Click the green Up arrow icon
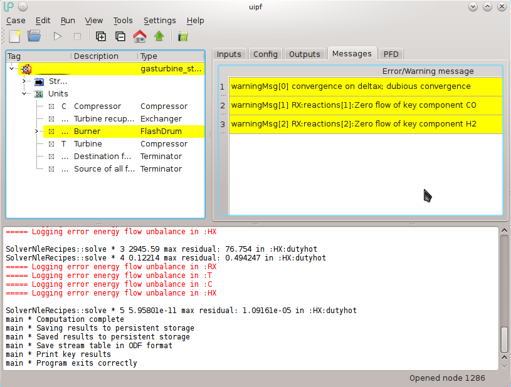This screenshot has height=387, width=511. (x=159, y=36)
